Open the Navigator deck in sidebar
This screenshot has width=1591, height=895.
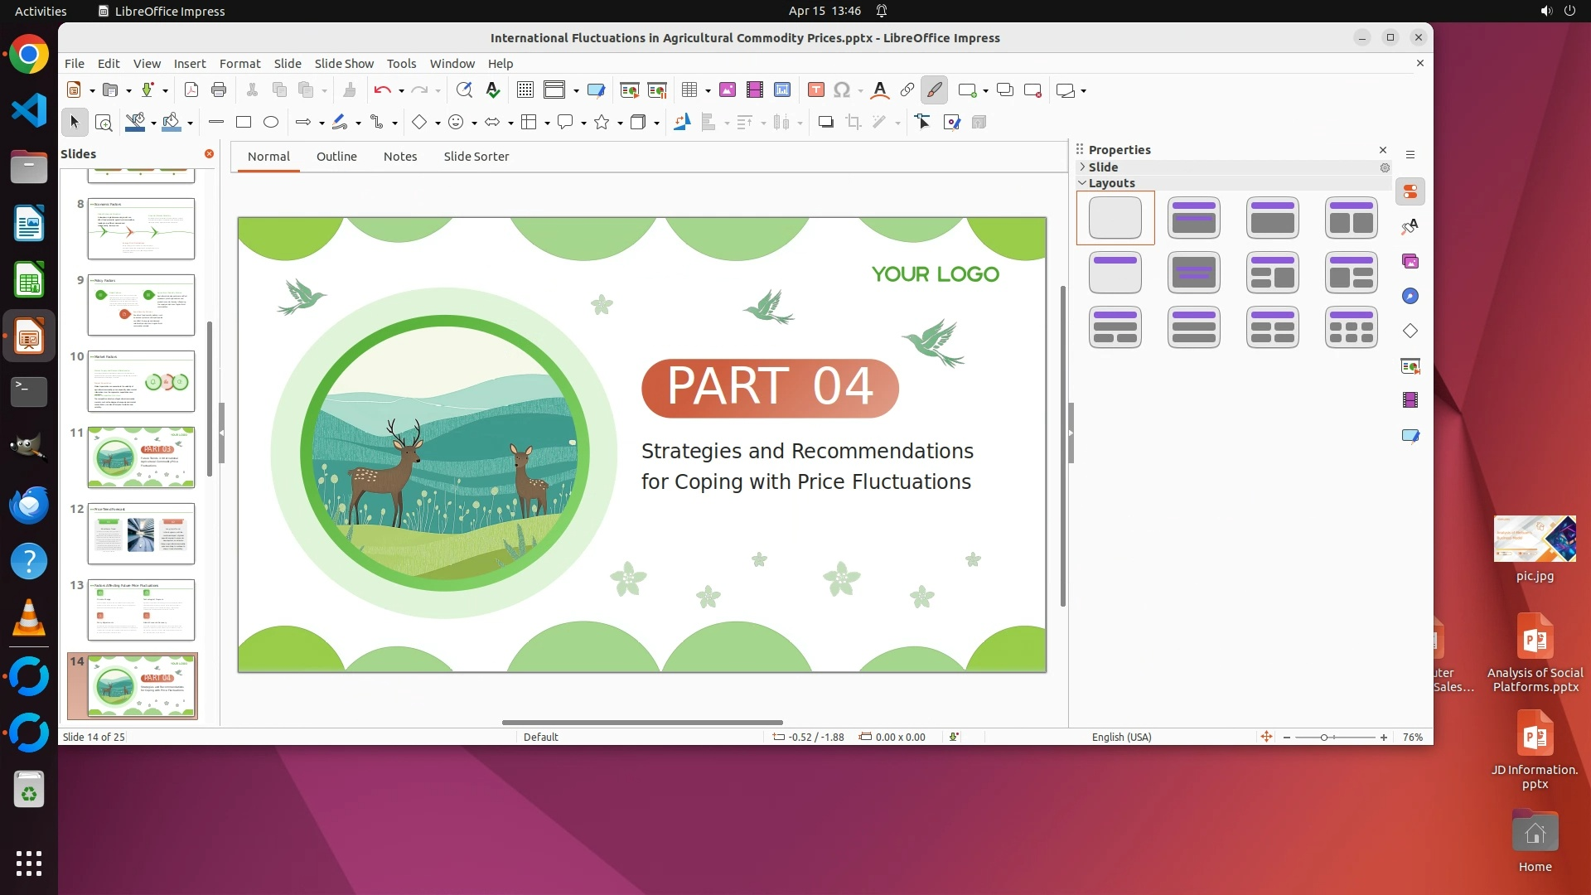1410,297
